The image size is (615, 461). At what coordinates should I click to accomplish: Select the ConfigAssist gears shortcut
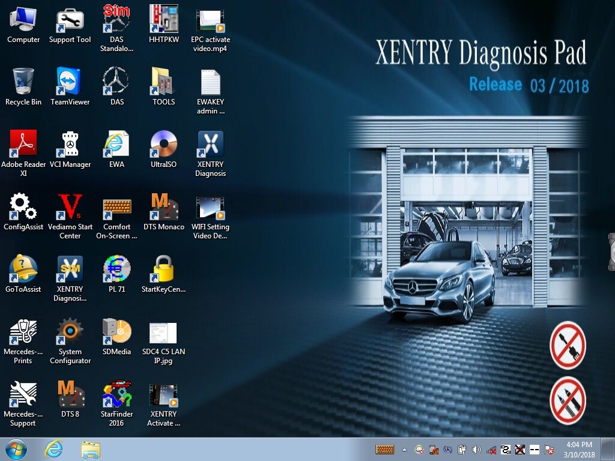click(23, 211)
